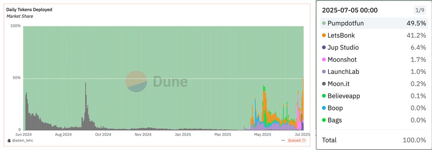Click the green Bags legend dot
The image size is (432, 150).
[x=324, y=120]
